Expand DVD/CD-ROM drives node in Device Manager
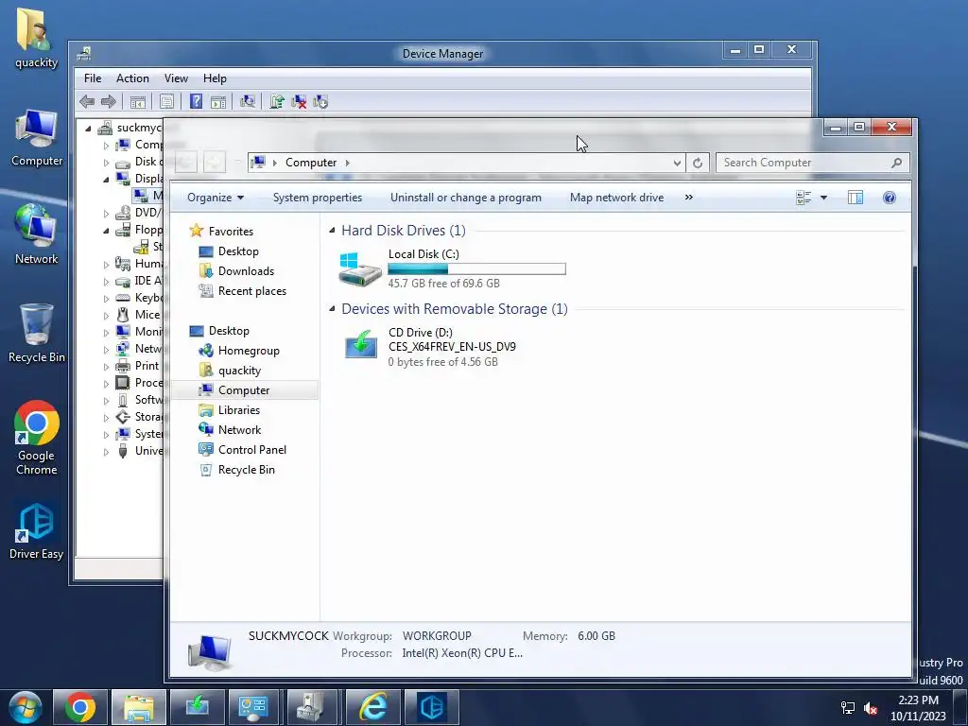 tap(106, 214)
